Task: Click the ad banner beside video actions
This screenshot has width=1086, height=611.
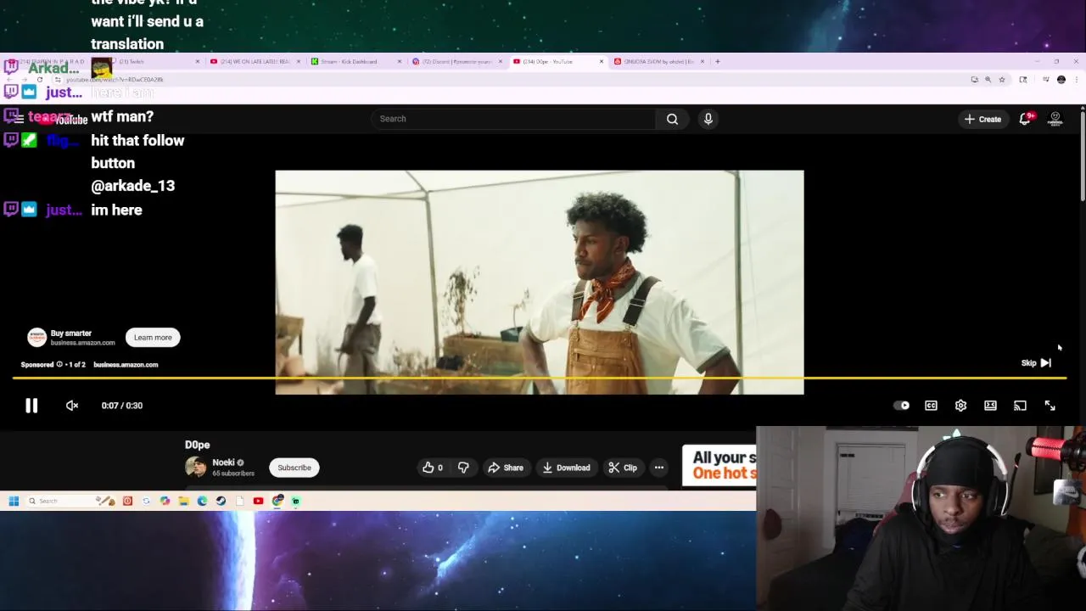Action: [x=719, y=466]
